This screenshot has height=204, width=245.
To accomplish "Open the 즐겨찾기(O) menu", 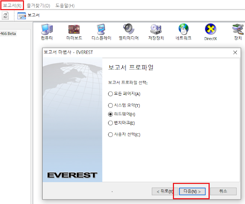I will (x=38, y=6).
